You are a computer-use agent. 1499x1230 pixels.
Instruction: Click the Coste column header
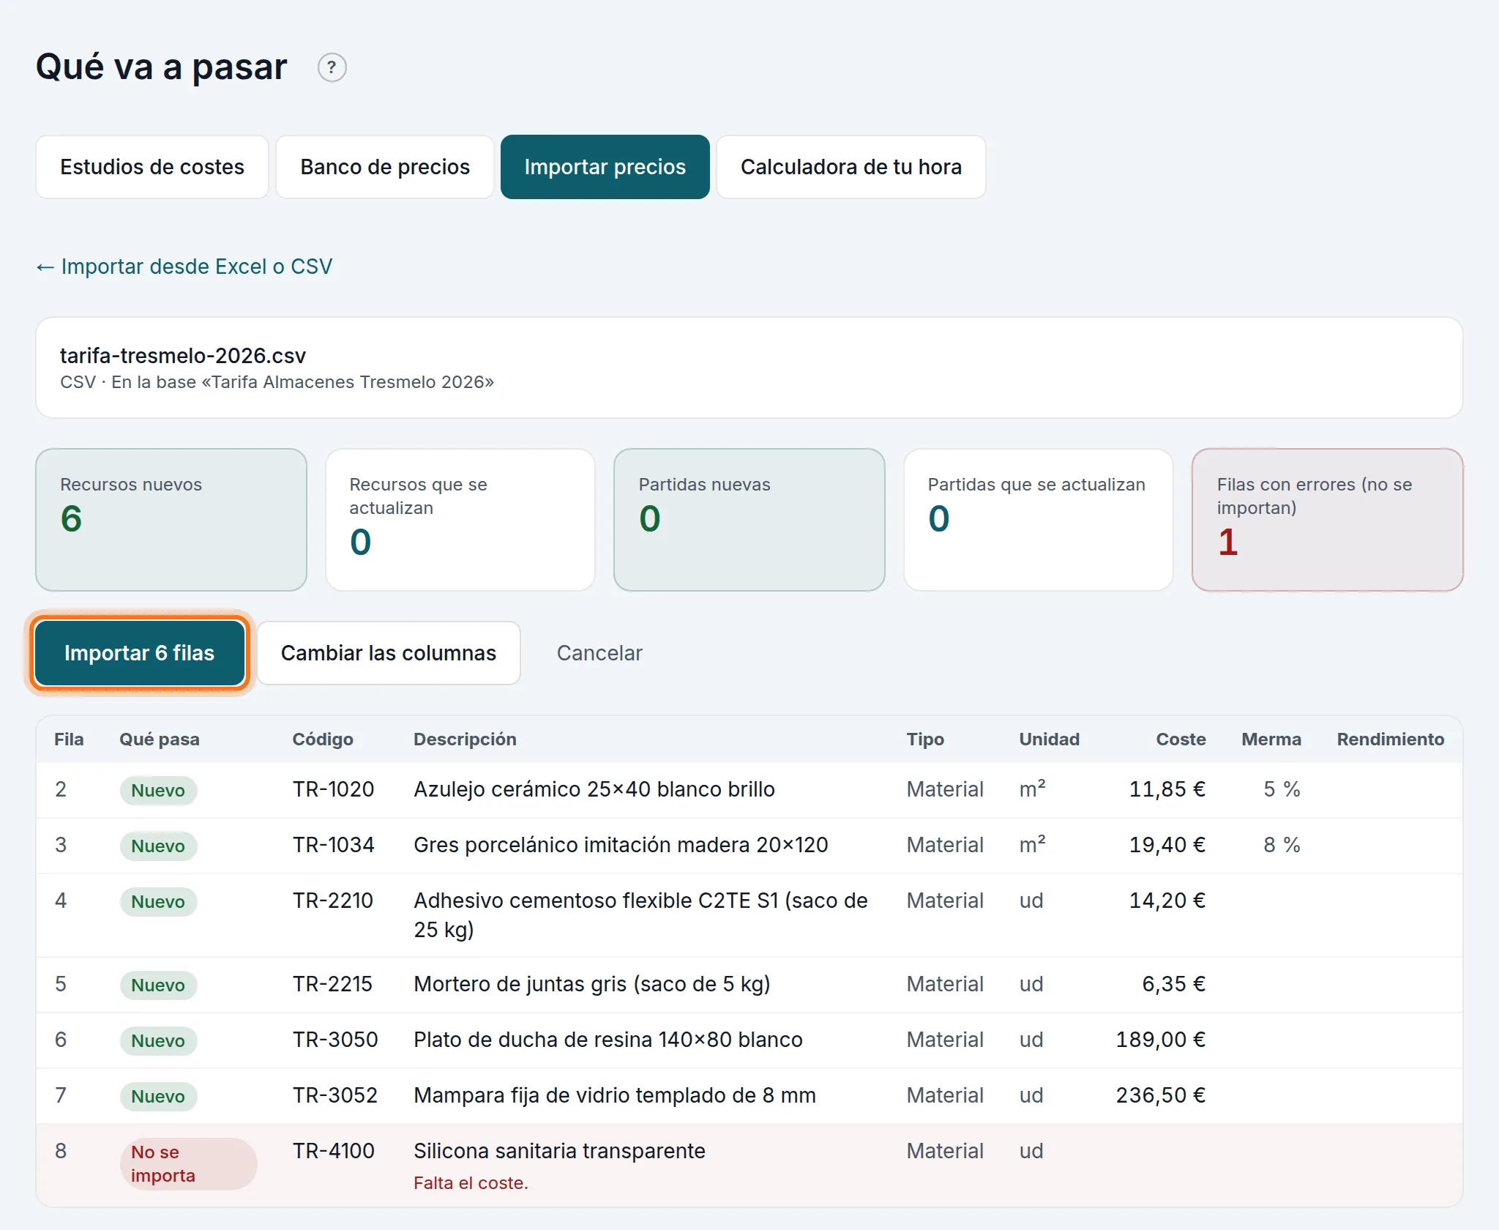pyautogui.click(x=1181, y=739)
